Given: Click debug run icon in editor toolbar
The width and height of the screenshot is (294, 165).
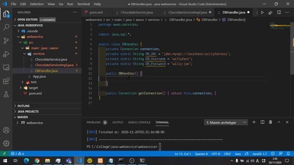Looking at the screenshot, I should tap(271, 12).
